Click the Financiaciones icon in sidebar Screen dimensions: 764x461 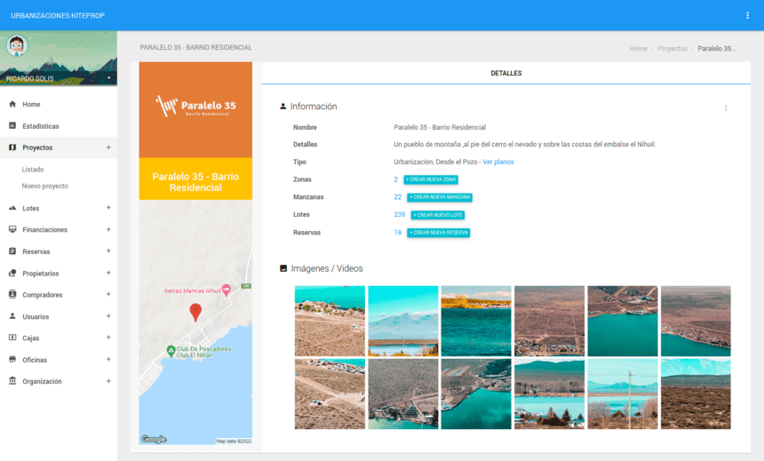tap(12, 229)
